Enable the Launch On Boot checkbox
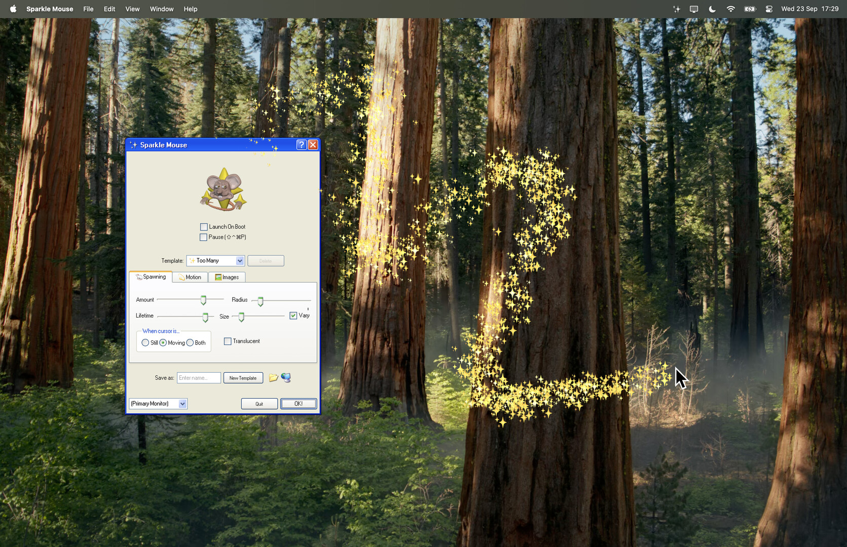Screen dimensions: 847x547 [x=204, y=227]
